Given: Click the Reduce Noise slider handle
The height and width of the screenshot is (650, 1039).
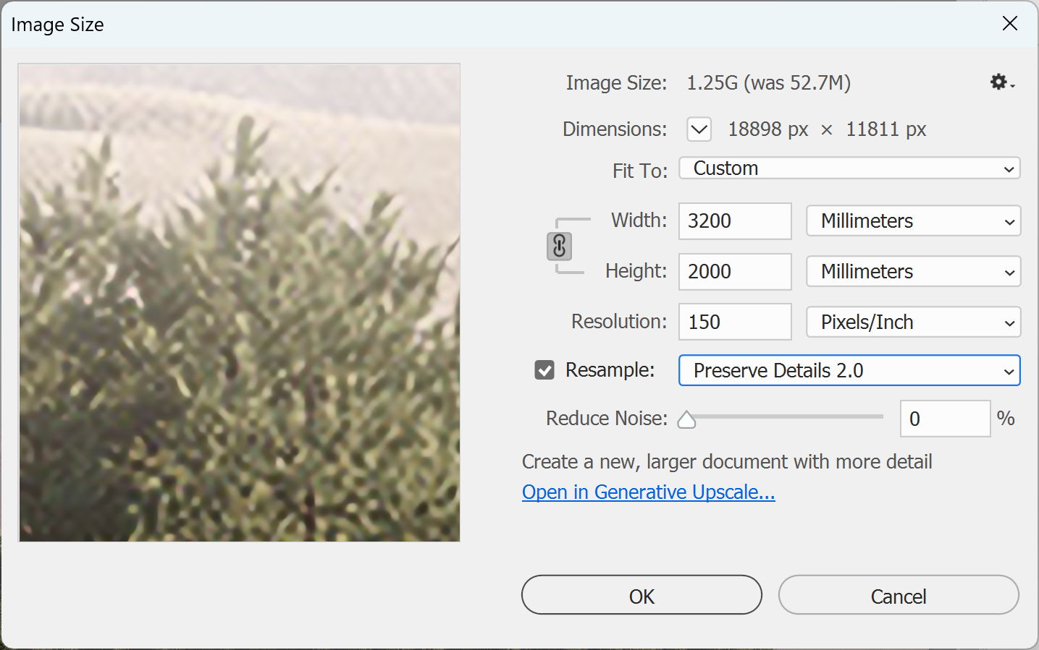Looking at the screenshot, I should [x=686, y=420].
